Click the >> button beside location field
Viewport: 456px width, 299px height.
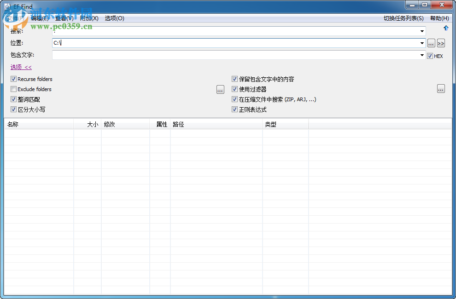[x=441, y=43]
